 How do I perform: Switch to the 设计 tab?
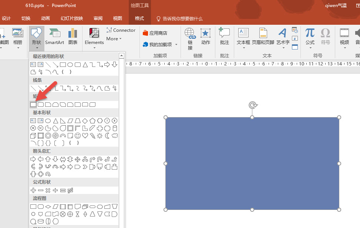[x=6, y=18]
